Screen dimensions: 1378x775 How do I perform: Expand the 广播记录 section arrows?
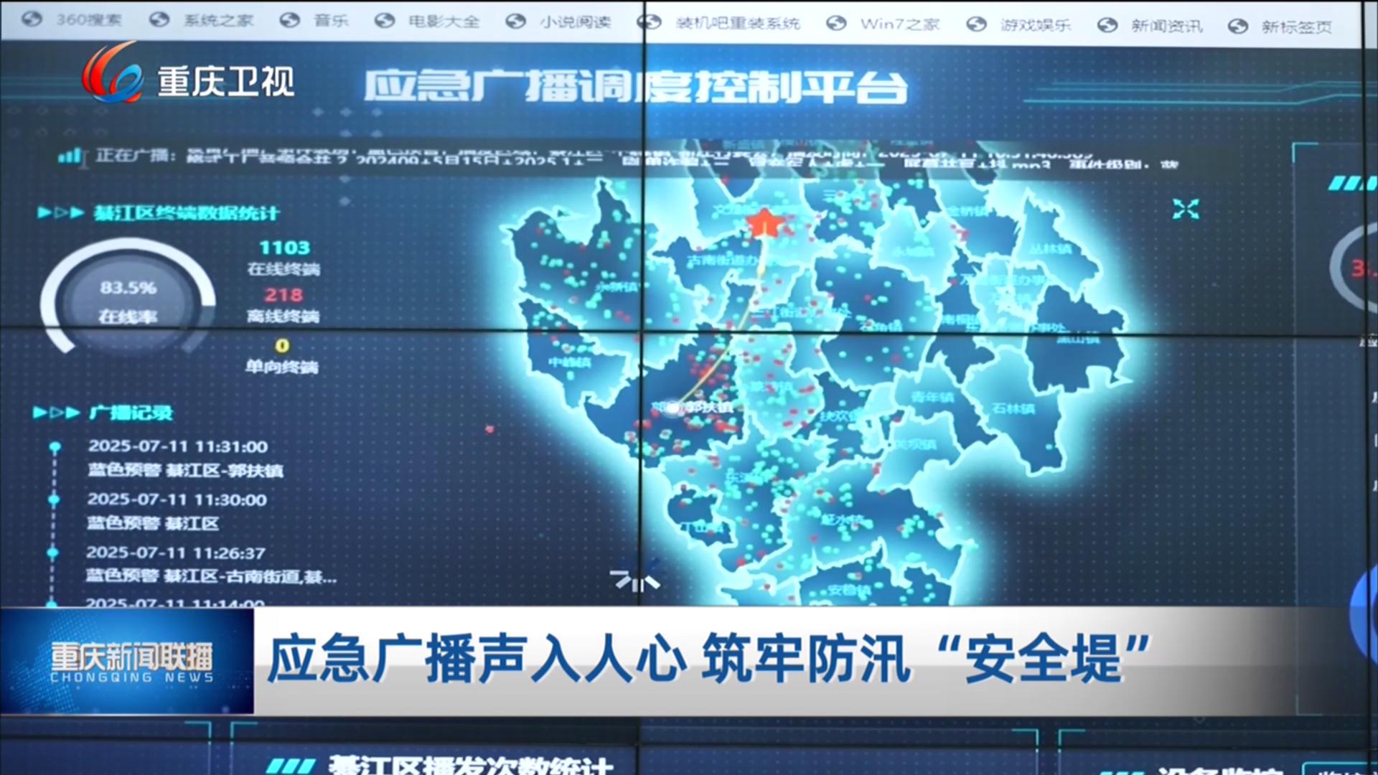tap(56, 413)
